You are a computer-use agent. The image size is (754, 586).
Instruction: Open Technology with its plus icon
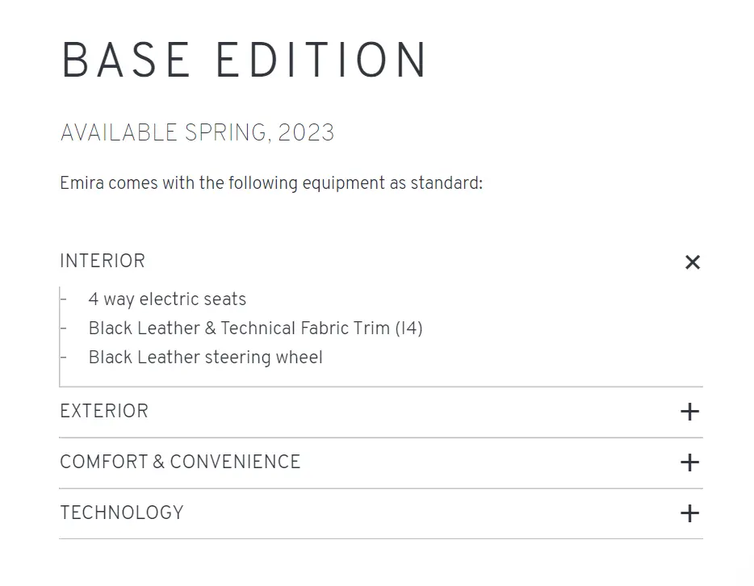click(689, 513)
